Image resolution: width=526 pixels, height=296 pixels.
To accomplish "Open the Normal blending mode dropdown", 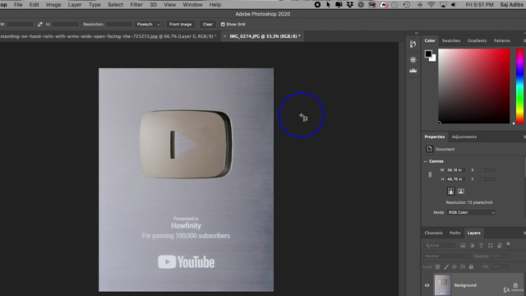I will point(447,256).
